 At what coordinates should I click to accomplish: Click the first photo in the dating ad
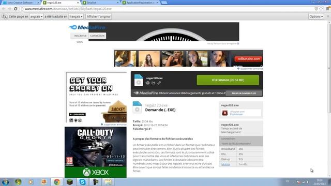[125, 58]
